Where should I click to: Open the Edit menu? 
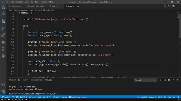(x=12, y=2)
